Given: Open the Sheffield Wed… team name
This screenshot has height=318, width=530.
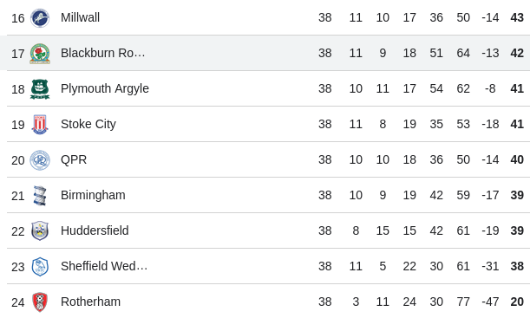Looking at the screenshot, I should point(104,266).
